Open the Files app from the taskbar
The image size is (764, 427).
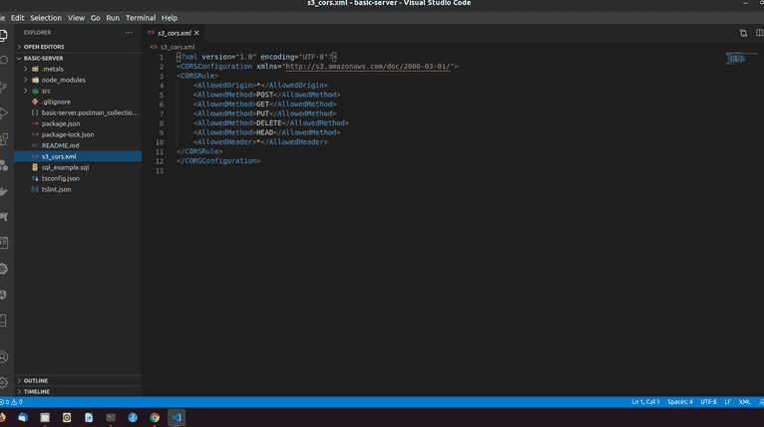click(45, 418)
